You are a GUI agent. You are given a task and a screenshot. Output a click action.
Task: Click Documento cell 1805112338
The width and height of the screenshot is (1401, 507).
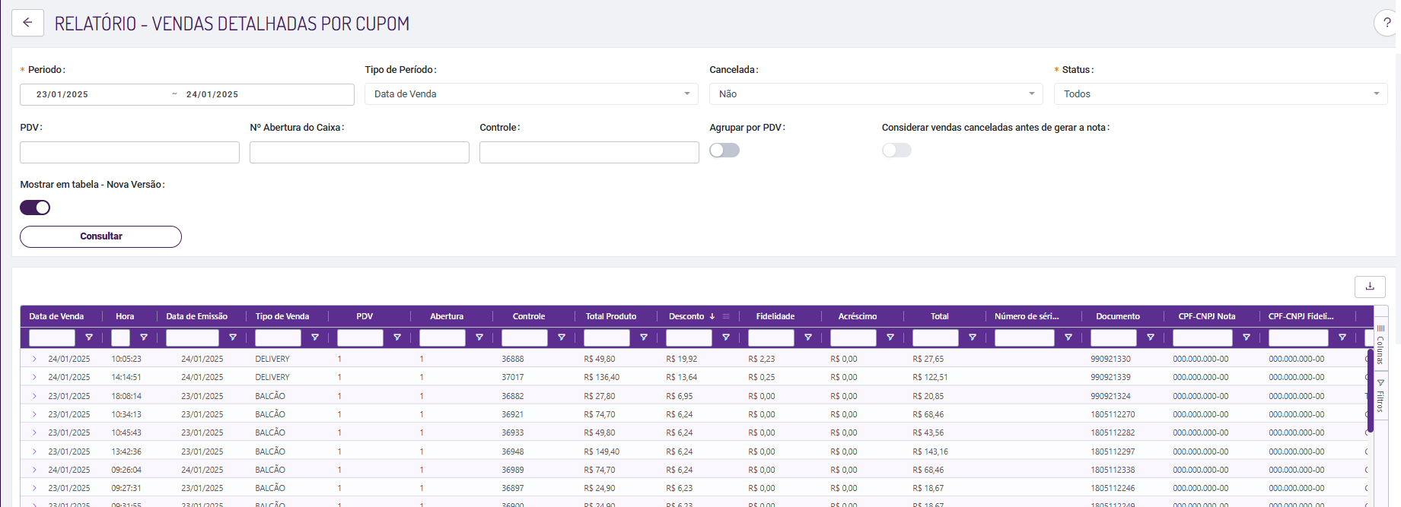pos(1113,470)
